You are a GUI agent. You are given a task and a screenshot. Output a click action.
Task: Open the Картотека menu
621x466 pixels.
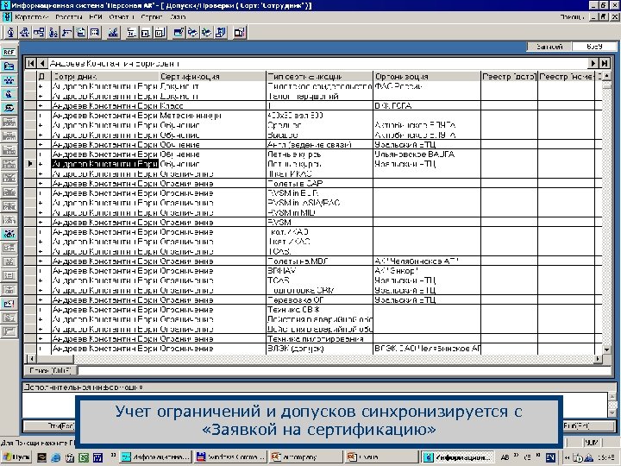pyautogui.click(x=32, y=17)
